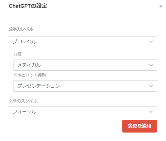Click the 文章のスタイル field label
Image resolution: width=166 pixels, height=141 pixels.
[23, 101]
